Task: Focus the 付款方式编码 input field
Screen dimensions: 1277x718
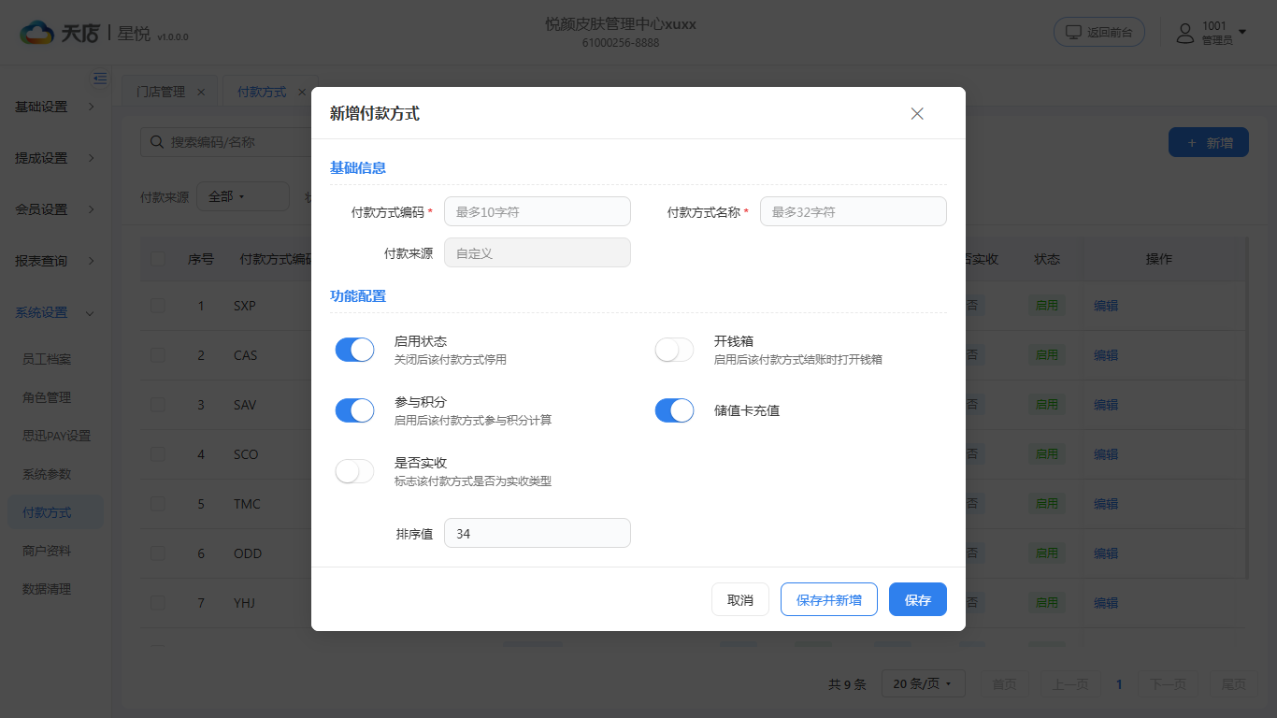Action: click(538, 211)
